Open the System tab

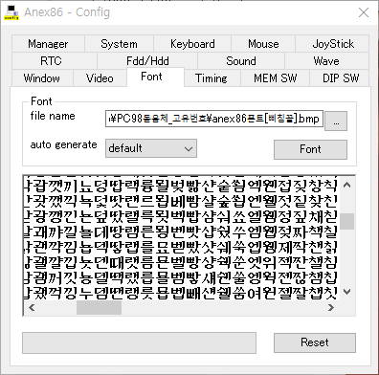[x=119, y=44]
